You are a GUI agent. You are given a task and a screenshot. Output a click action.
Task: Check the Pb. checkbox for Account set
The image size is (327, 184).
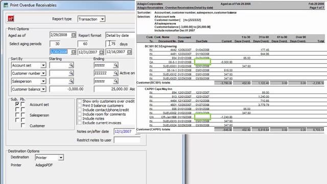(x=22, y=104)
